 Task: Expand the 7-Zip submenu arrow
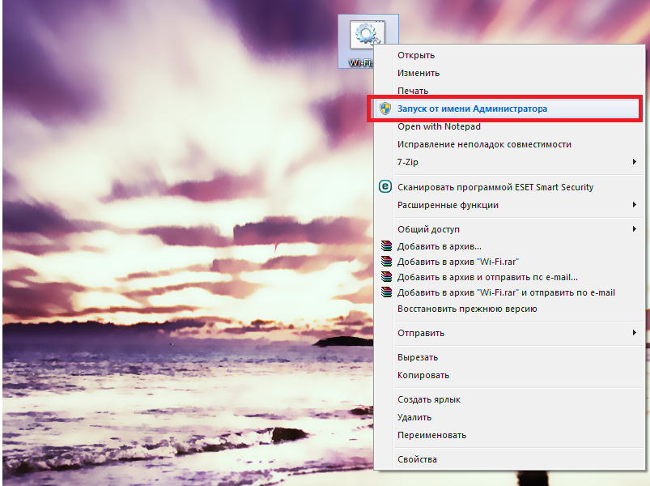(635, 162)
